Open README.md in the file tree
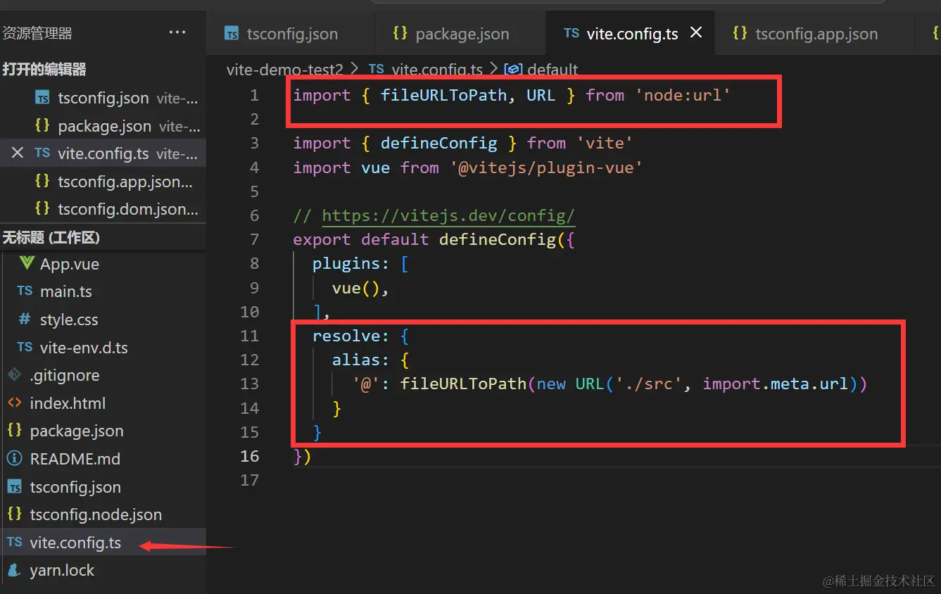 103,459
